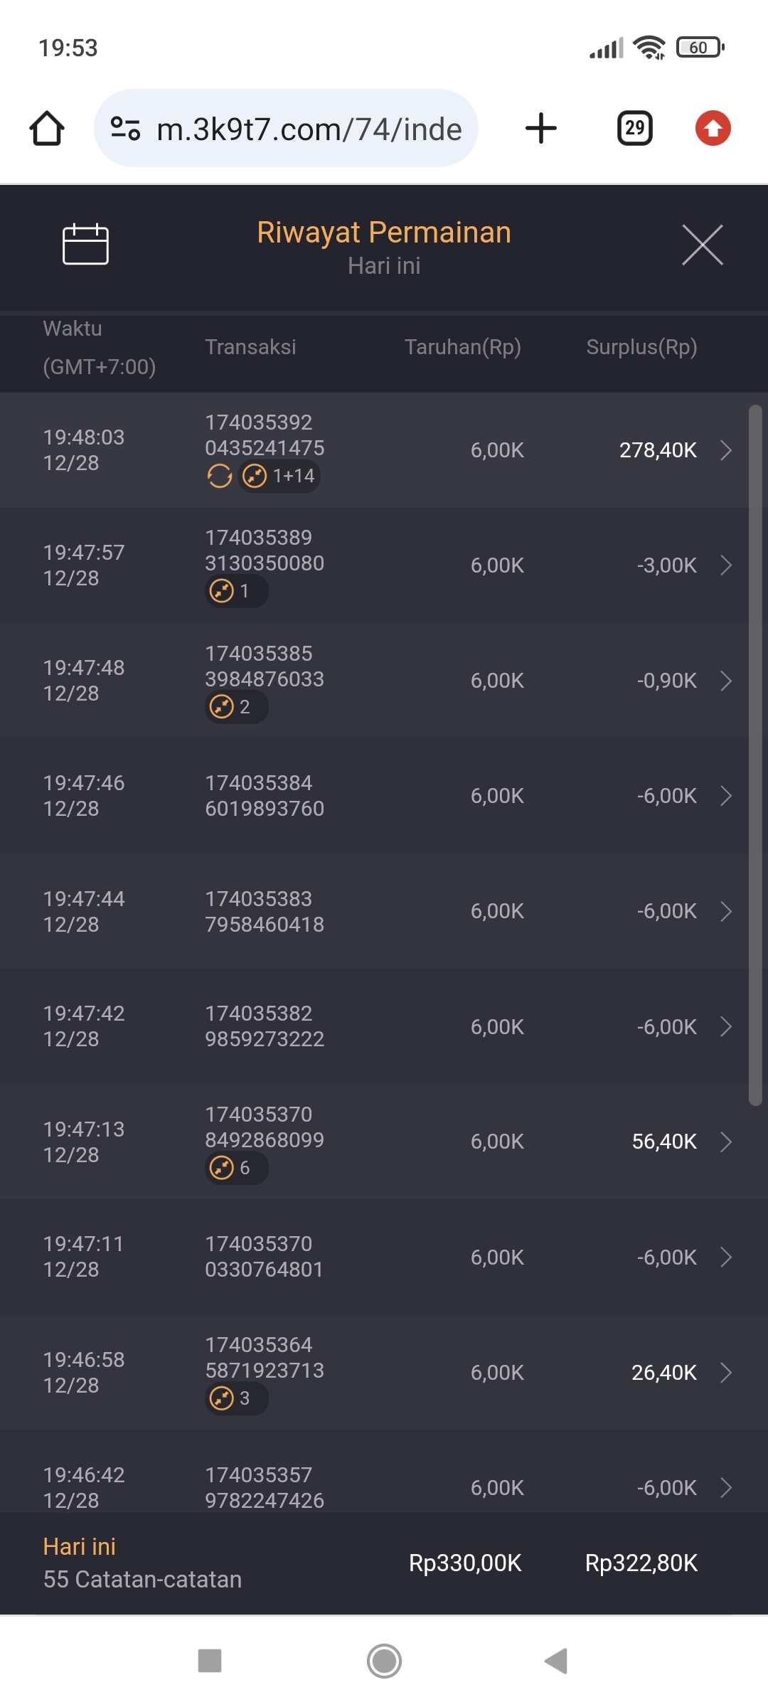Close the Riwayat Permainan panel
The height and width of the screenshot is (1707, 768).
703,245
